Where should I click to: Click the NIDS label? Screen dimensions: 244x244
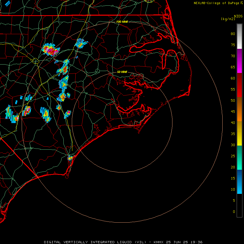(238, 16)
